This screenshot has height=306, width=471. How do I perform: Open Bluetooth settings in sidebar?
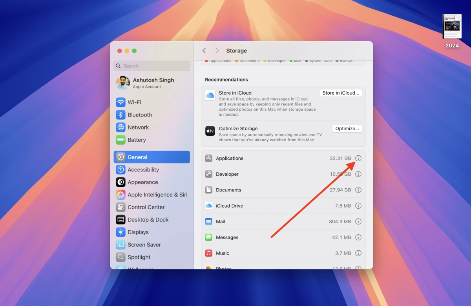point(152,115)
